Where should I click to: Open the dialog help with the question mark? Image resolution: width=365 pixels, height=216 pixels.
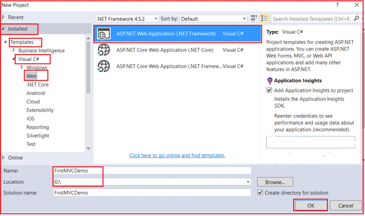[x=337, y=5]
